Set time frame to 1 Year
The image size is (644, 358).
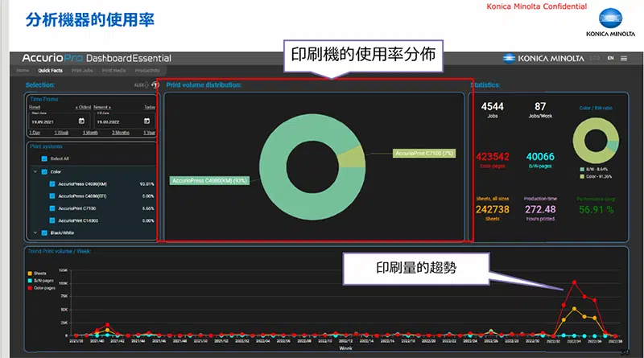(x=149, y=133)
